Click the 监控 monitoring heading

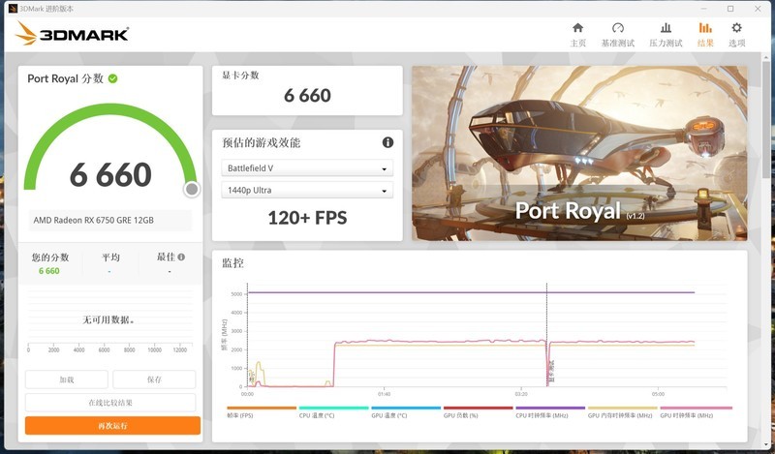[232, 262]
